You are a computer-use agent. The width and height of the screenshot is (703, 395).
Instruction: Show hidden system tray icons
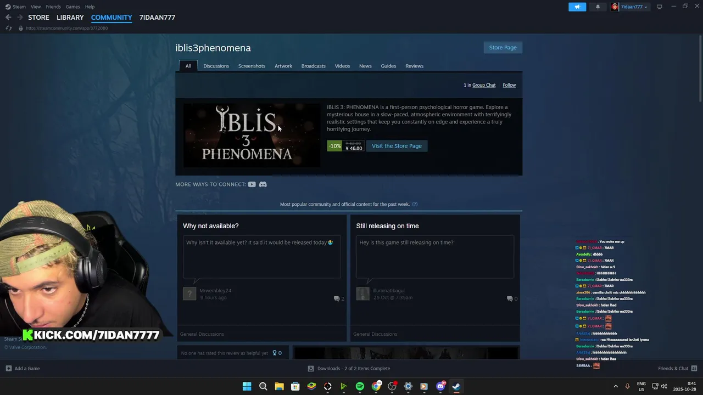[616, 386]
